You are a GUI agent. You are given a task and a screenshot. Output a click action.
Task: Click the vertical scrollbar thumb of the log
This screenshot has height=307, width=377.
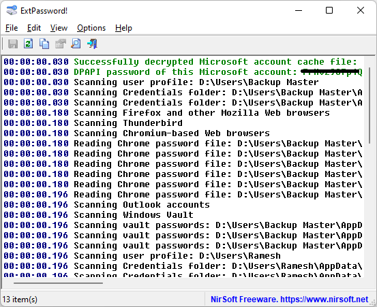pyautogui.click(x=370, y=106)
